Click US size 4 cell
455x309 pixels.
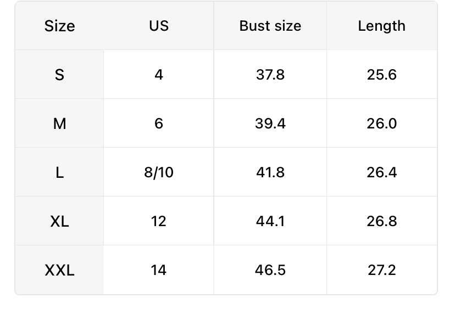pyautogui.click(x=159, y=75)
